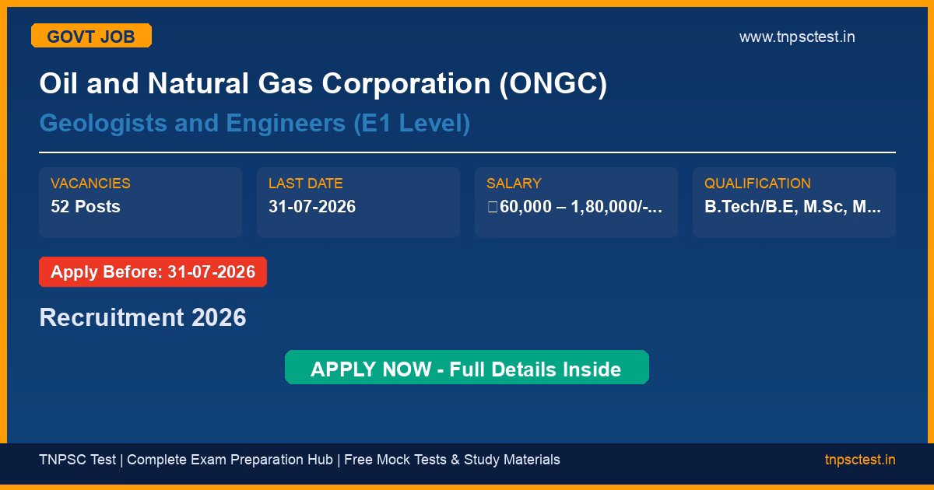Open the www.tnpsctest.in link at top
The width and height of the screenshot is (934, 490).
tap(797, 37)
